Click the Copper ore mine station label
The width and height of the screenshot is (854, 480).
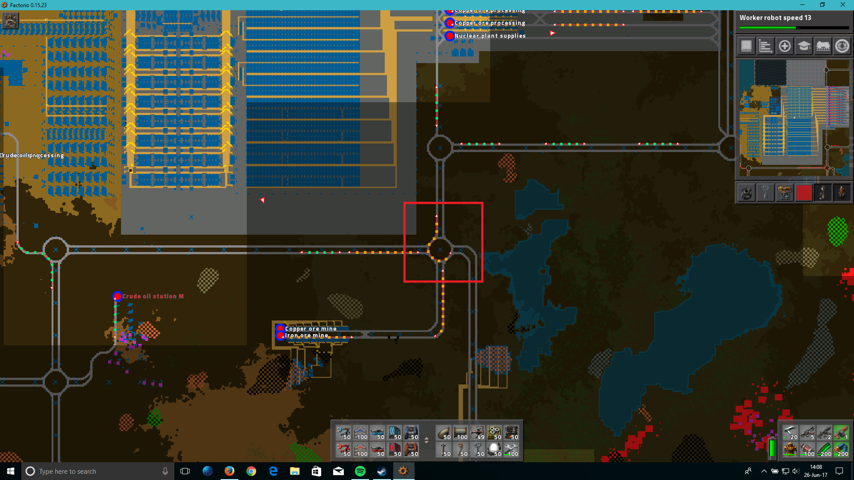(x=310, y=329)
